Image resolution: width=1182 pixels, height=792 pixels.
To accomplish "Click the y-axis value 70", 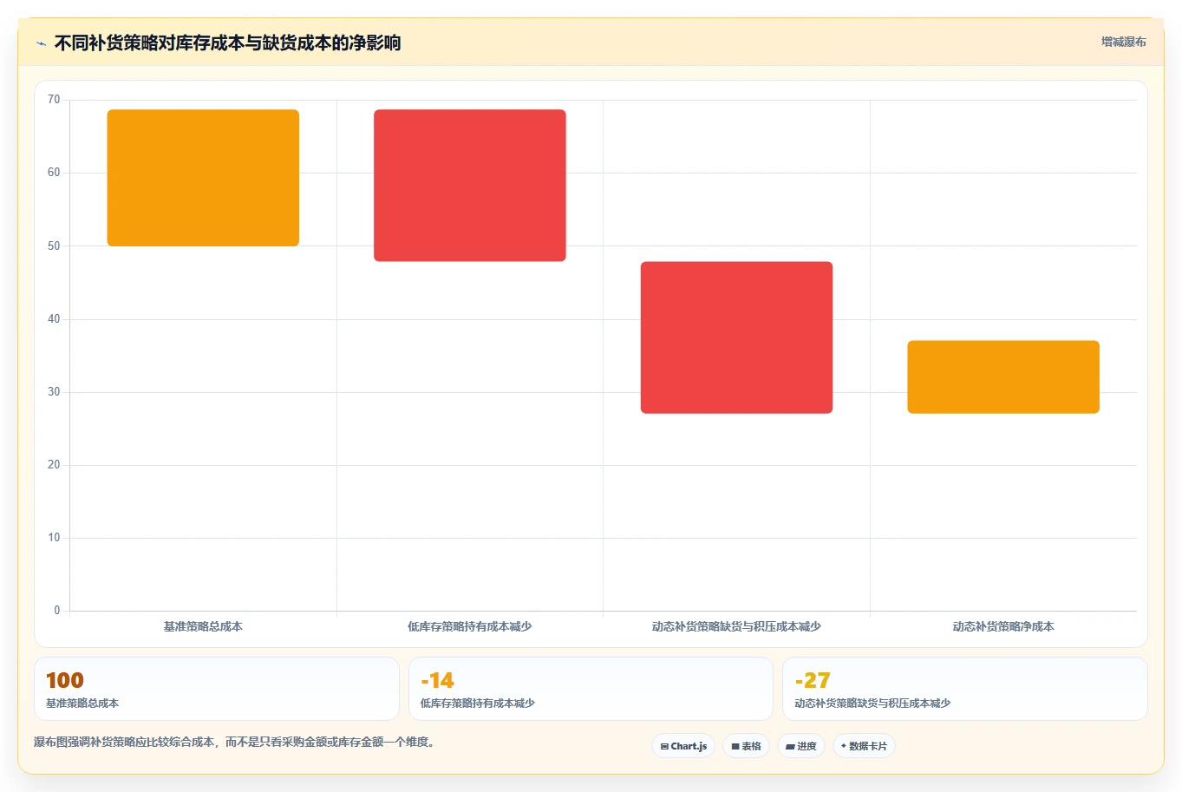I will click(x=54, y=100).
